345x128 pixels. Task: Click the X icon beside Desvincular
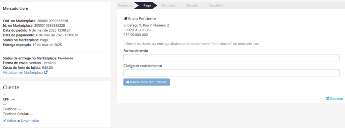19,121
